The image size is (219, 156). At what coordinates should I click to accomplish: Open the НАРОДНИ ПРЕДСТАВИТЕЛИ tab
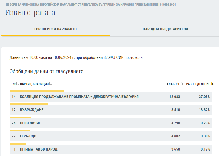click(x=165, y=29)
